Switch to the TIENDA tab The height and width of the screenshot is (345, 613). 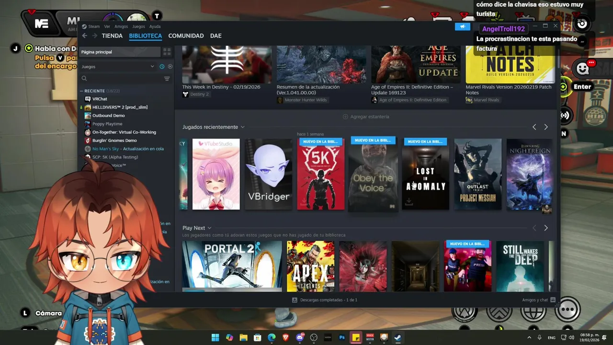(x=112, y=36)
